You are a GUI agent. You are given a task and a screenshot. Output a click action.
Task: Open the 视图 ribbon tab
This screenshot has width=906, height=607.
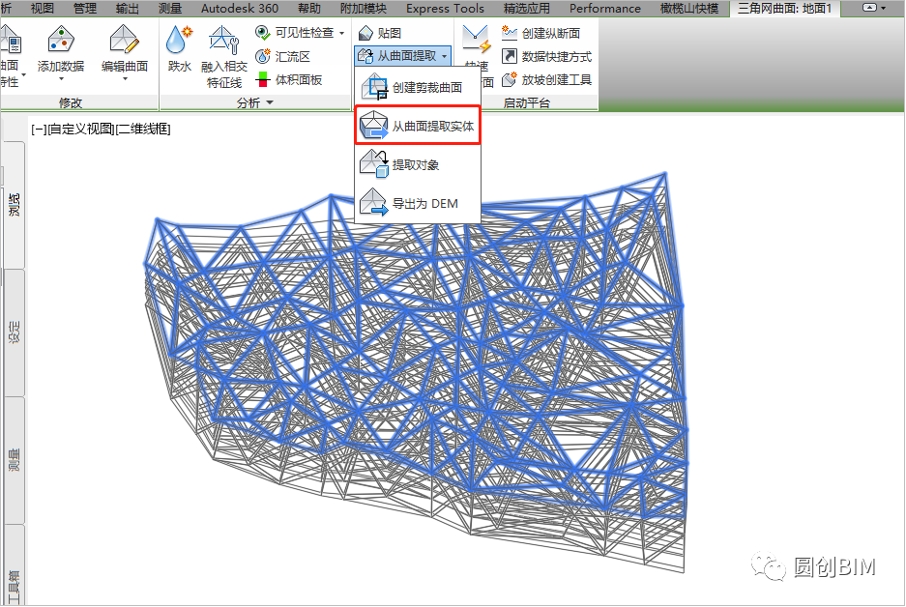(x=43, y=8)
